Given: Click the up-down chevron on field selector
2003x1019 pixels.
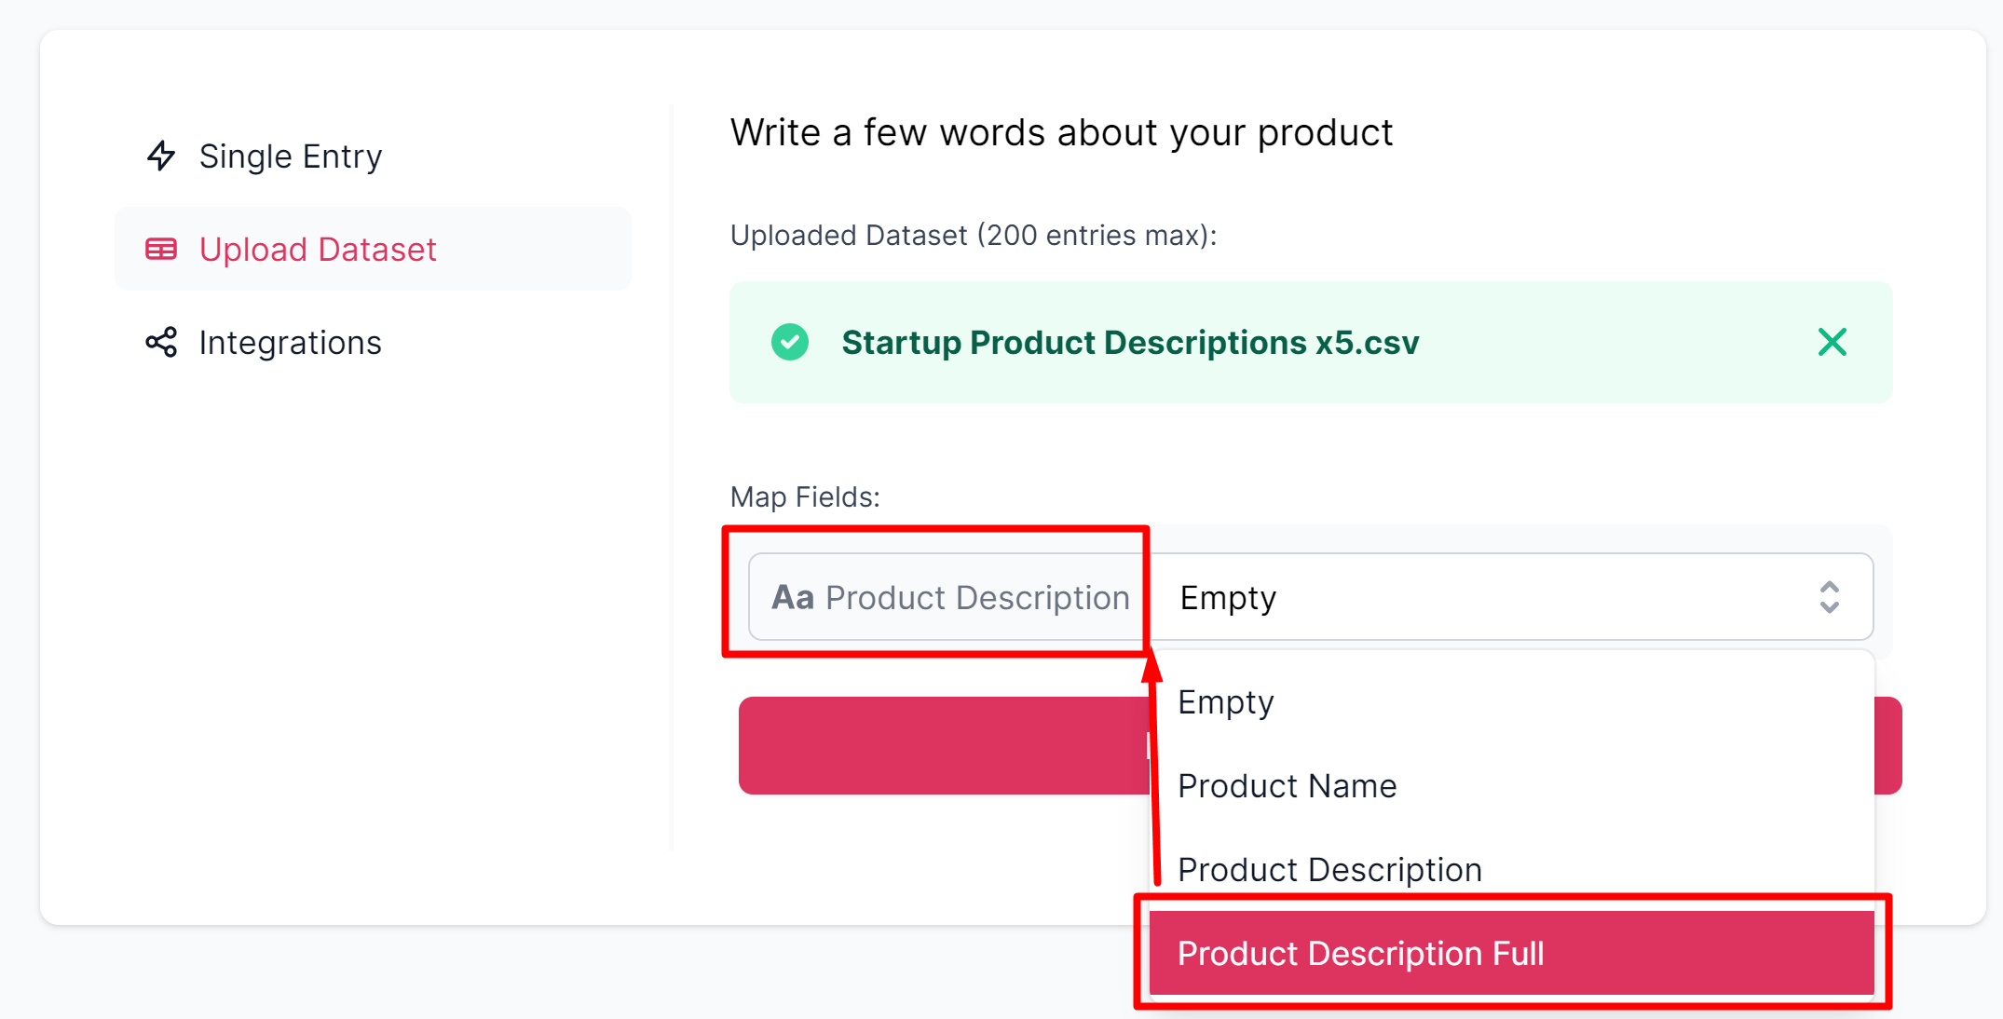Looking at the screenshot, I should click(x=1829, y=598).
